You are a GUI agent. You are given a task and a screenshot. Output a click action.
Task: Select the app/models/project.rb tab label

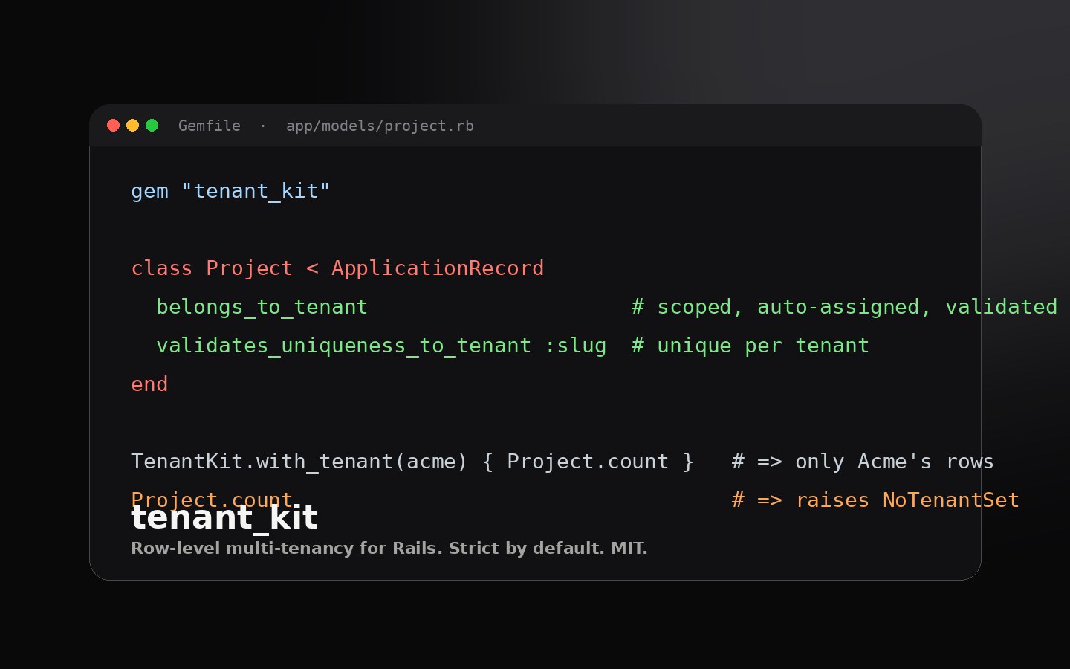click(x=380, y=126)
